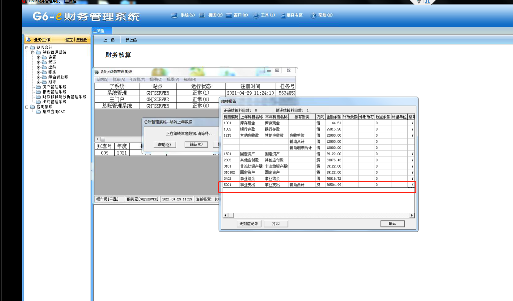This screenshot has width=513, height=301.
Task: Click the 科目编码 column header
Action: (x=231, y=117)
